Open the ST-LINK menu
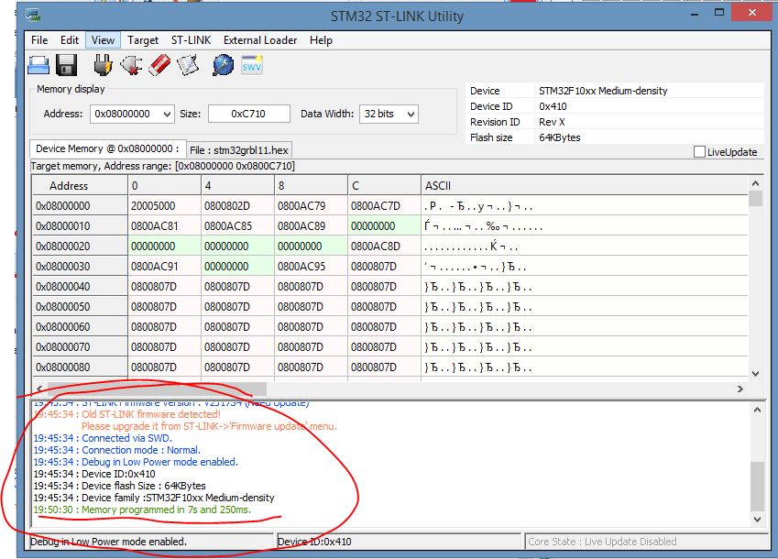 (x=191, y=40)
